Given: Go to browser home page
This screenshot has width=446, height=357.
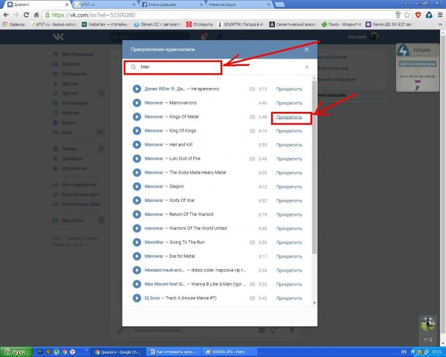Looking at the screenshot, I should (37, 15).
